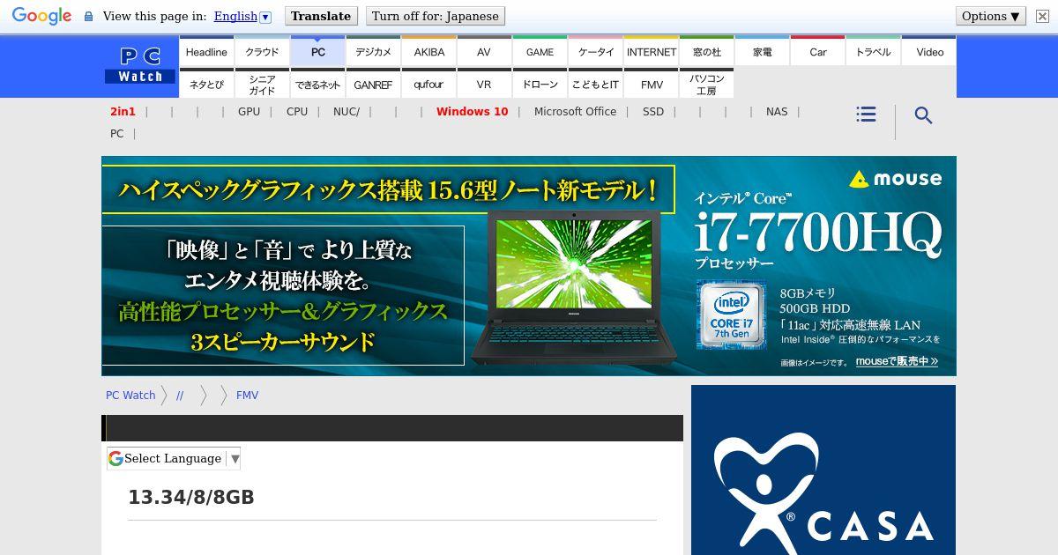
Task: Open the FMV tab in site navigation
Action: pyautogui.click(x=652, y=84)
